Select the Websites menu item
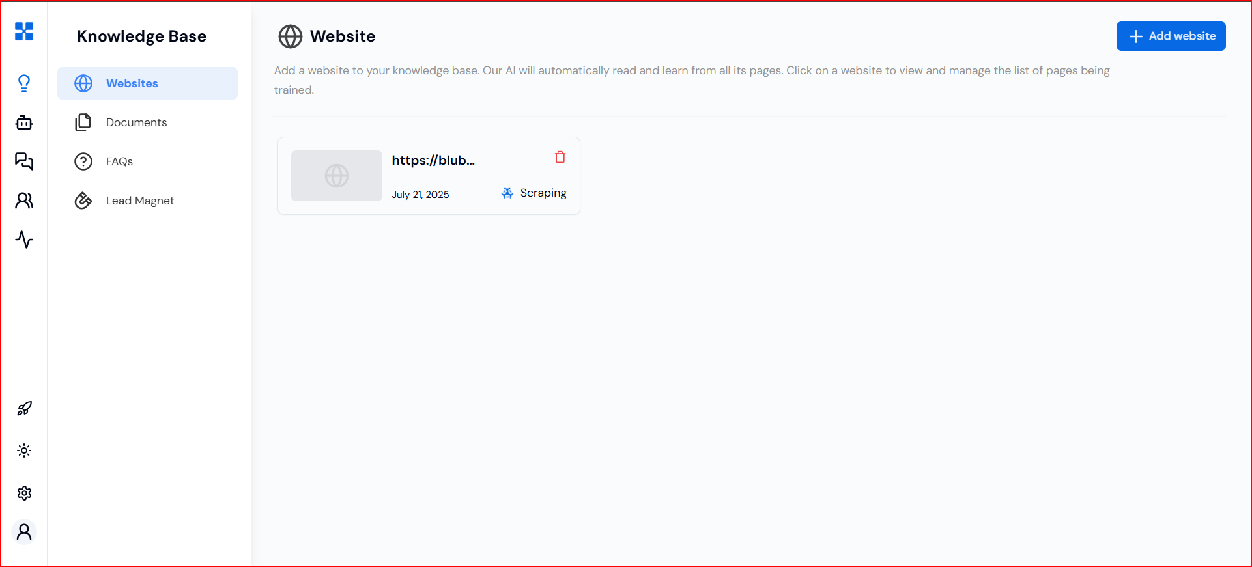This screenshot has height=567, width=1252. click(x=147, y=83)
